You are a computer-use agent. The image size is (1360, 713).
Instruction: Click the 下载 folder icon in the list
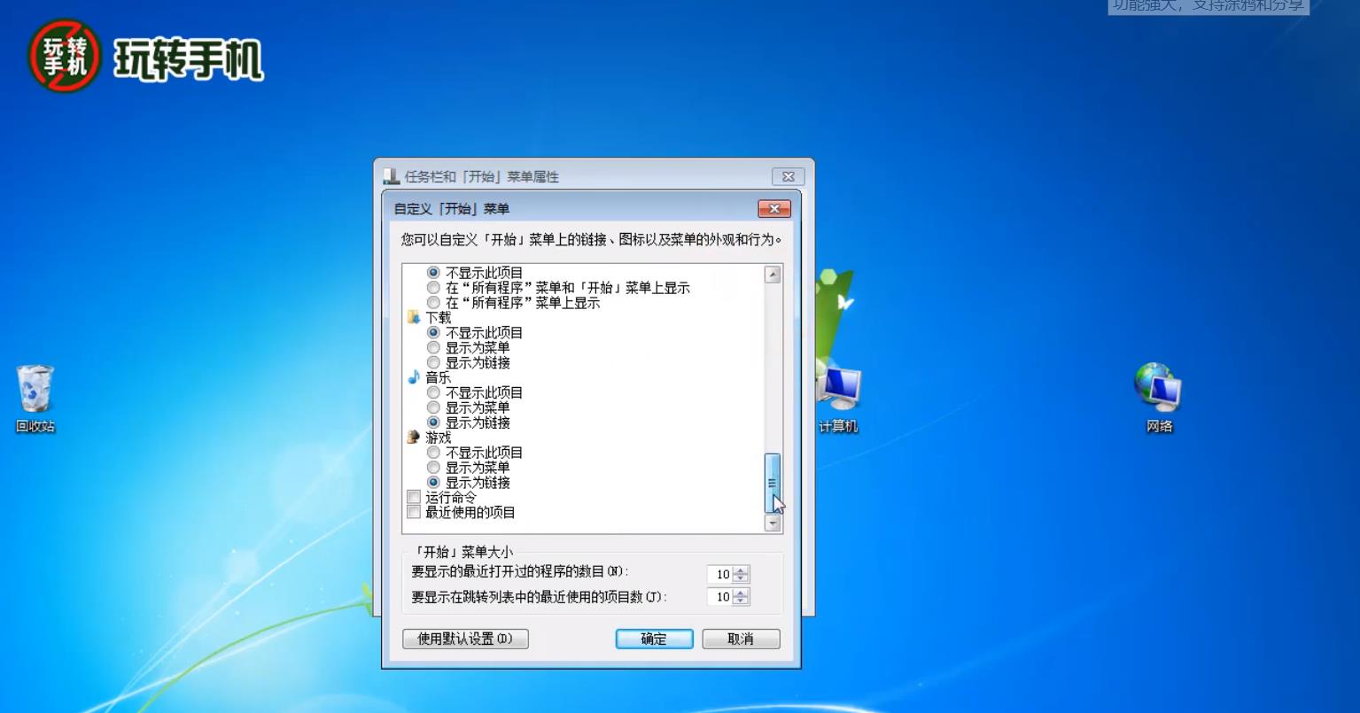414,317
